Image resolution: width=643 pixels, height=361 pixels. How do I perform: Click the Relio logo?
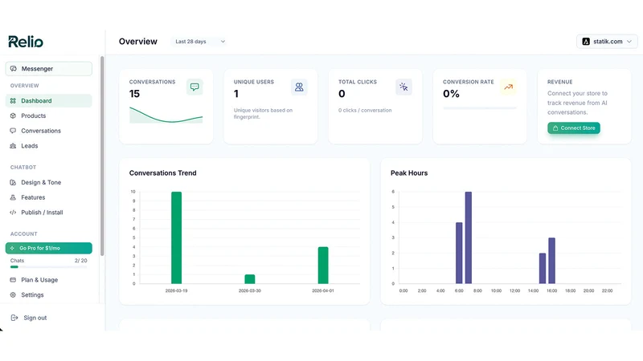pos(26,42)
